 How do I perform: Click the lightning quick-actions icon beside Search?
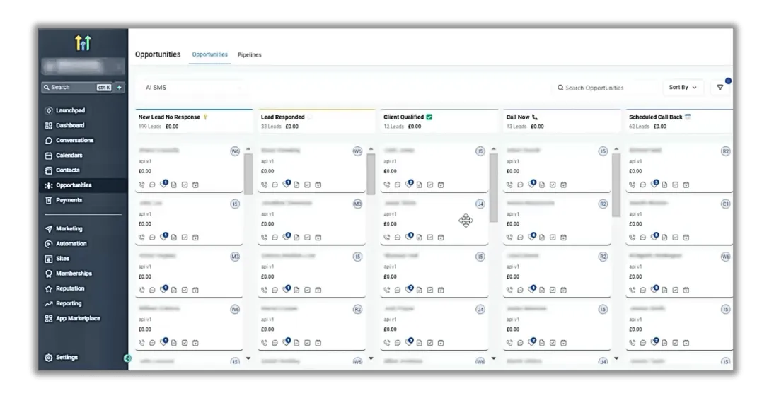[120, 87]
